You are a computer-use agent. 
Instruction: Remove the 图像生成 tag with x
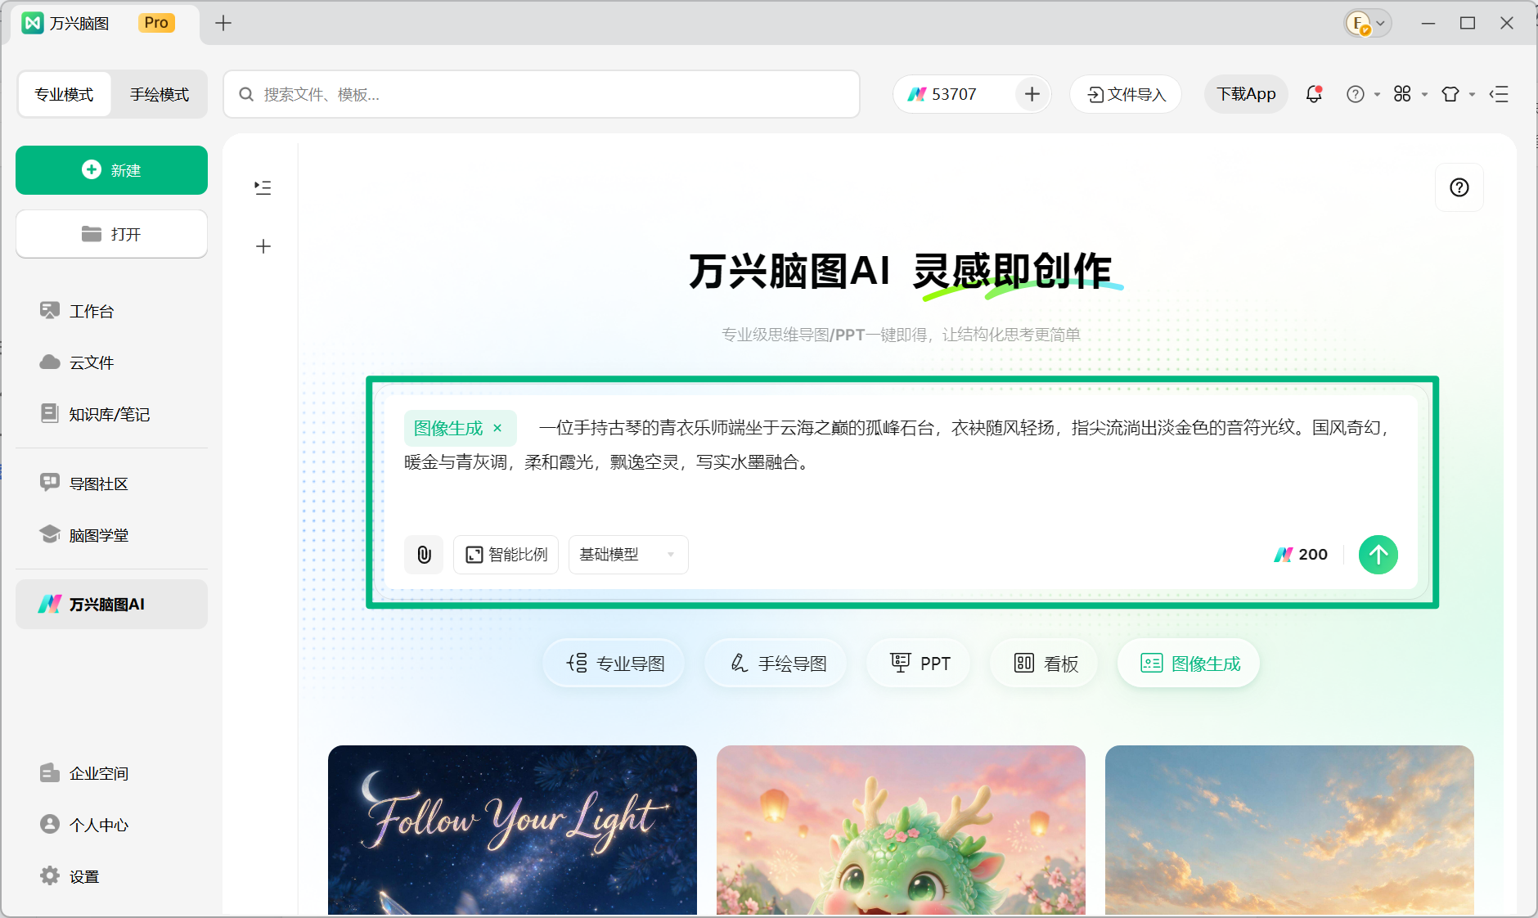pyautogui.click(x=497, y=428)
